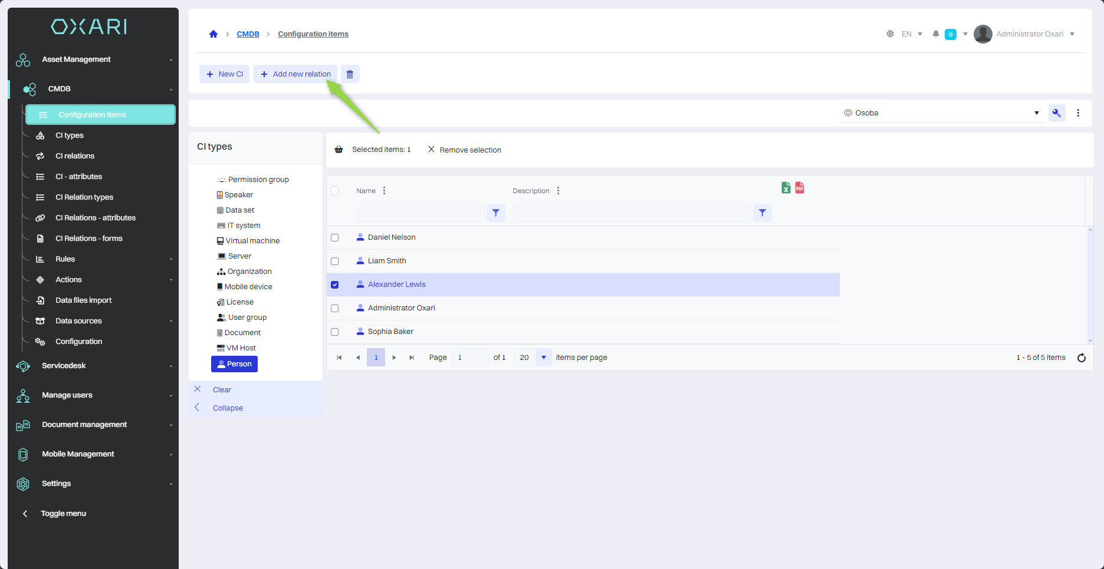The width and height of the screenshot is (1104, 569).
Task: Refresh the items grid
Action: pyautogui.click(x=1081, y=358)
